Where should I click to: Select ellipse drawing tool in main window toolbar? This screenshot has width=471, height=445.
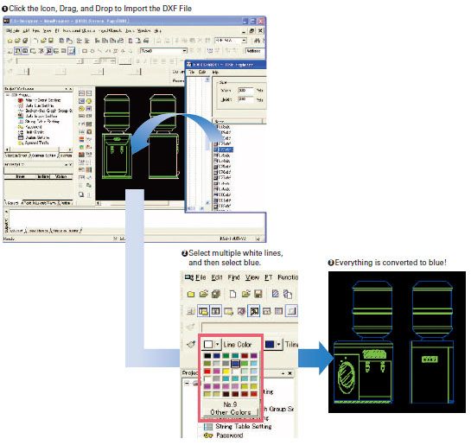92,51
